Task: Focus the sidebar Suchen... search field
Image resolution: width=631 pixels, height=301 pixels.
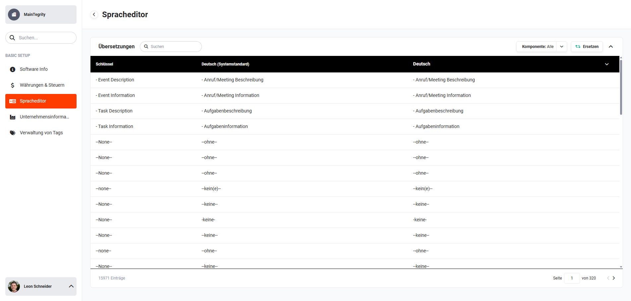Action: pyautogui.click(x=41, y=38)
